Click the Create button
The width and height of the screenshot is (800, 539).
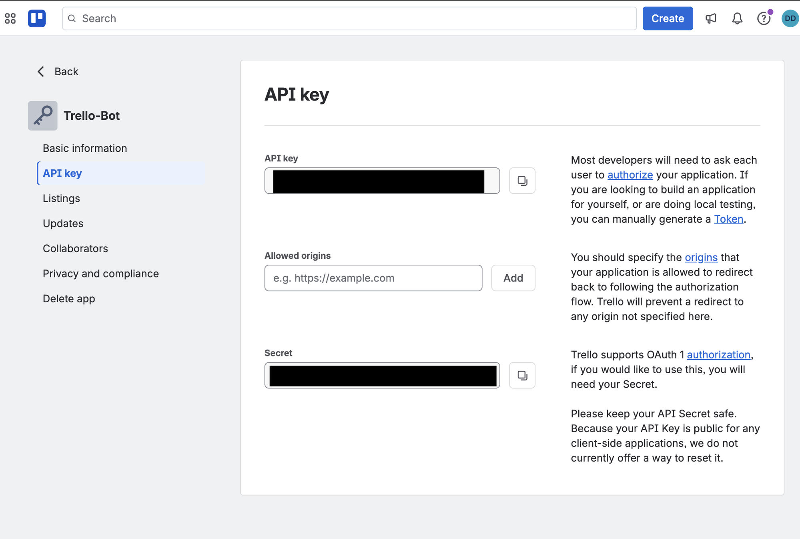pos(668,18)
